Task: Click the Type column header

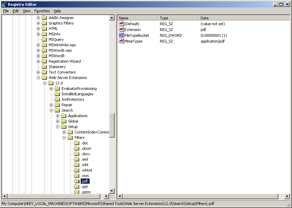Action: point(178,18)
